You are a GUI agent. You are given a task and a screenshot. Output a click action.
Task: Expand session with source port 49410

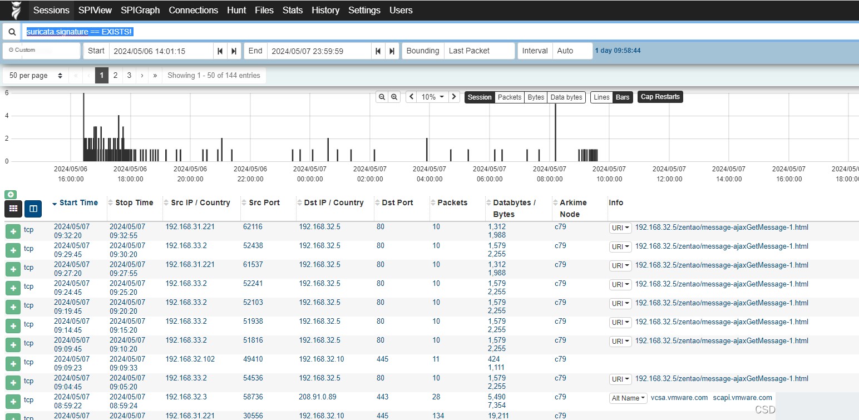tap(13, 364)
